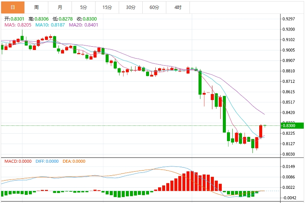Click the DEA: 0.0000 label
This screenshot has width=306, height=203.
coord(74,161)
